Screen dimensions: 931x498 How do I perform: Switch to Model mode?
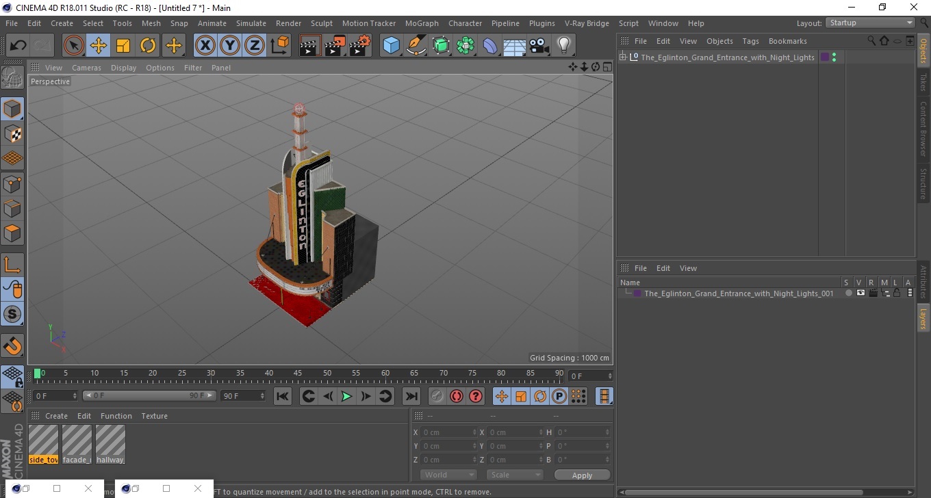coord(12,109)
